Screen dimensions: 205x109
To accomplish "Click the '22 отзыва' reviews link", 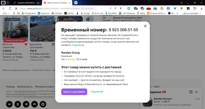I will click(82, 59).
